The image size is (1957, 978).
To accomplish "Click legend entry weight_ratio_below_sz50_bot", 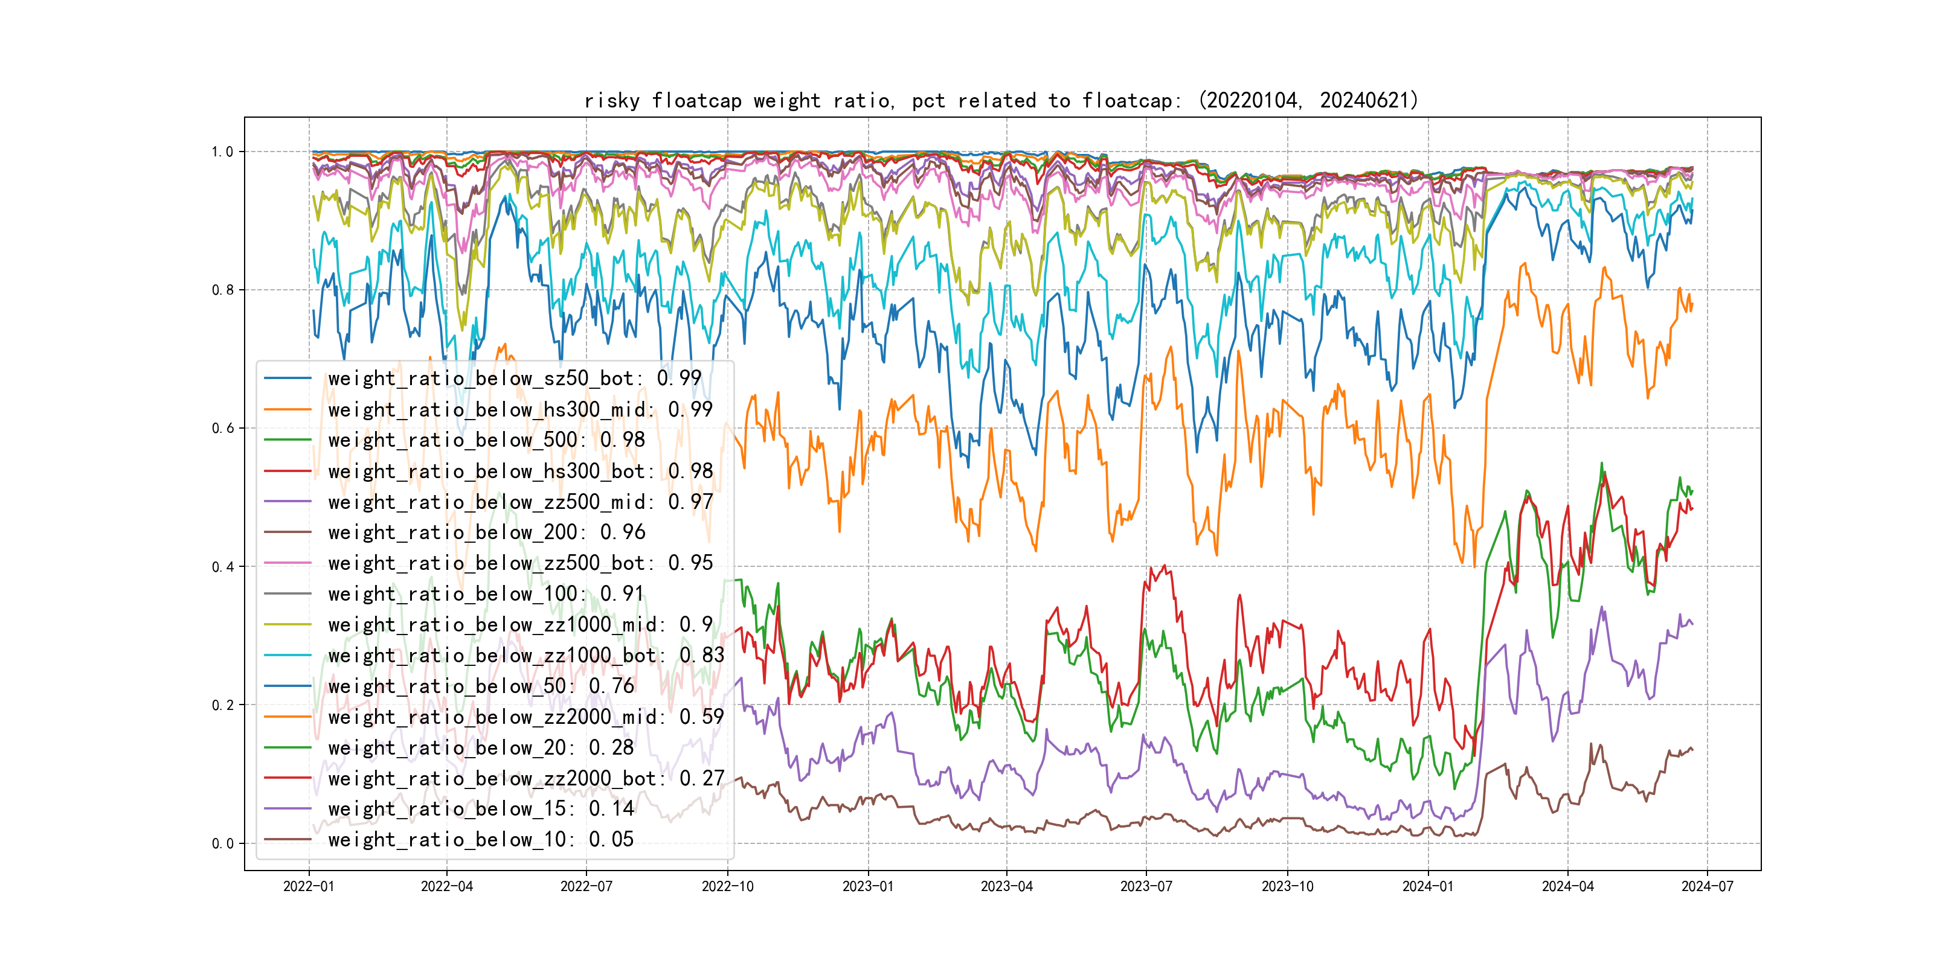I will 515,378.
